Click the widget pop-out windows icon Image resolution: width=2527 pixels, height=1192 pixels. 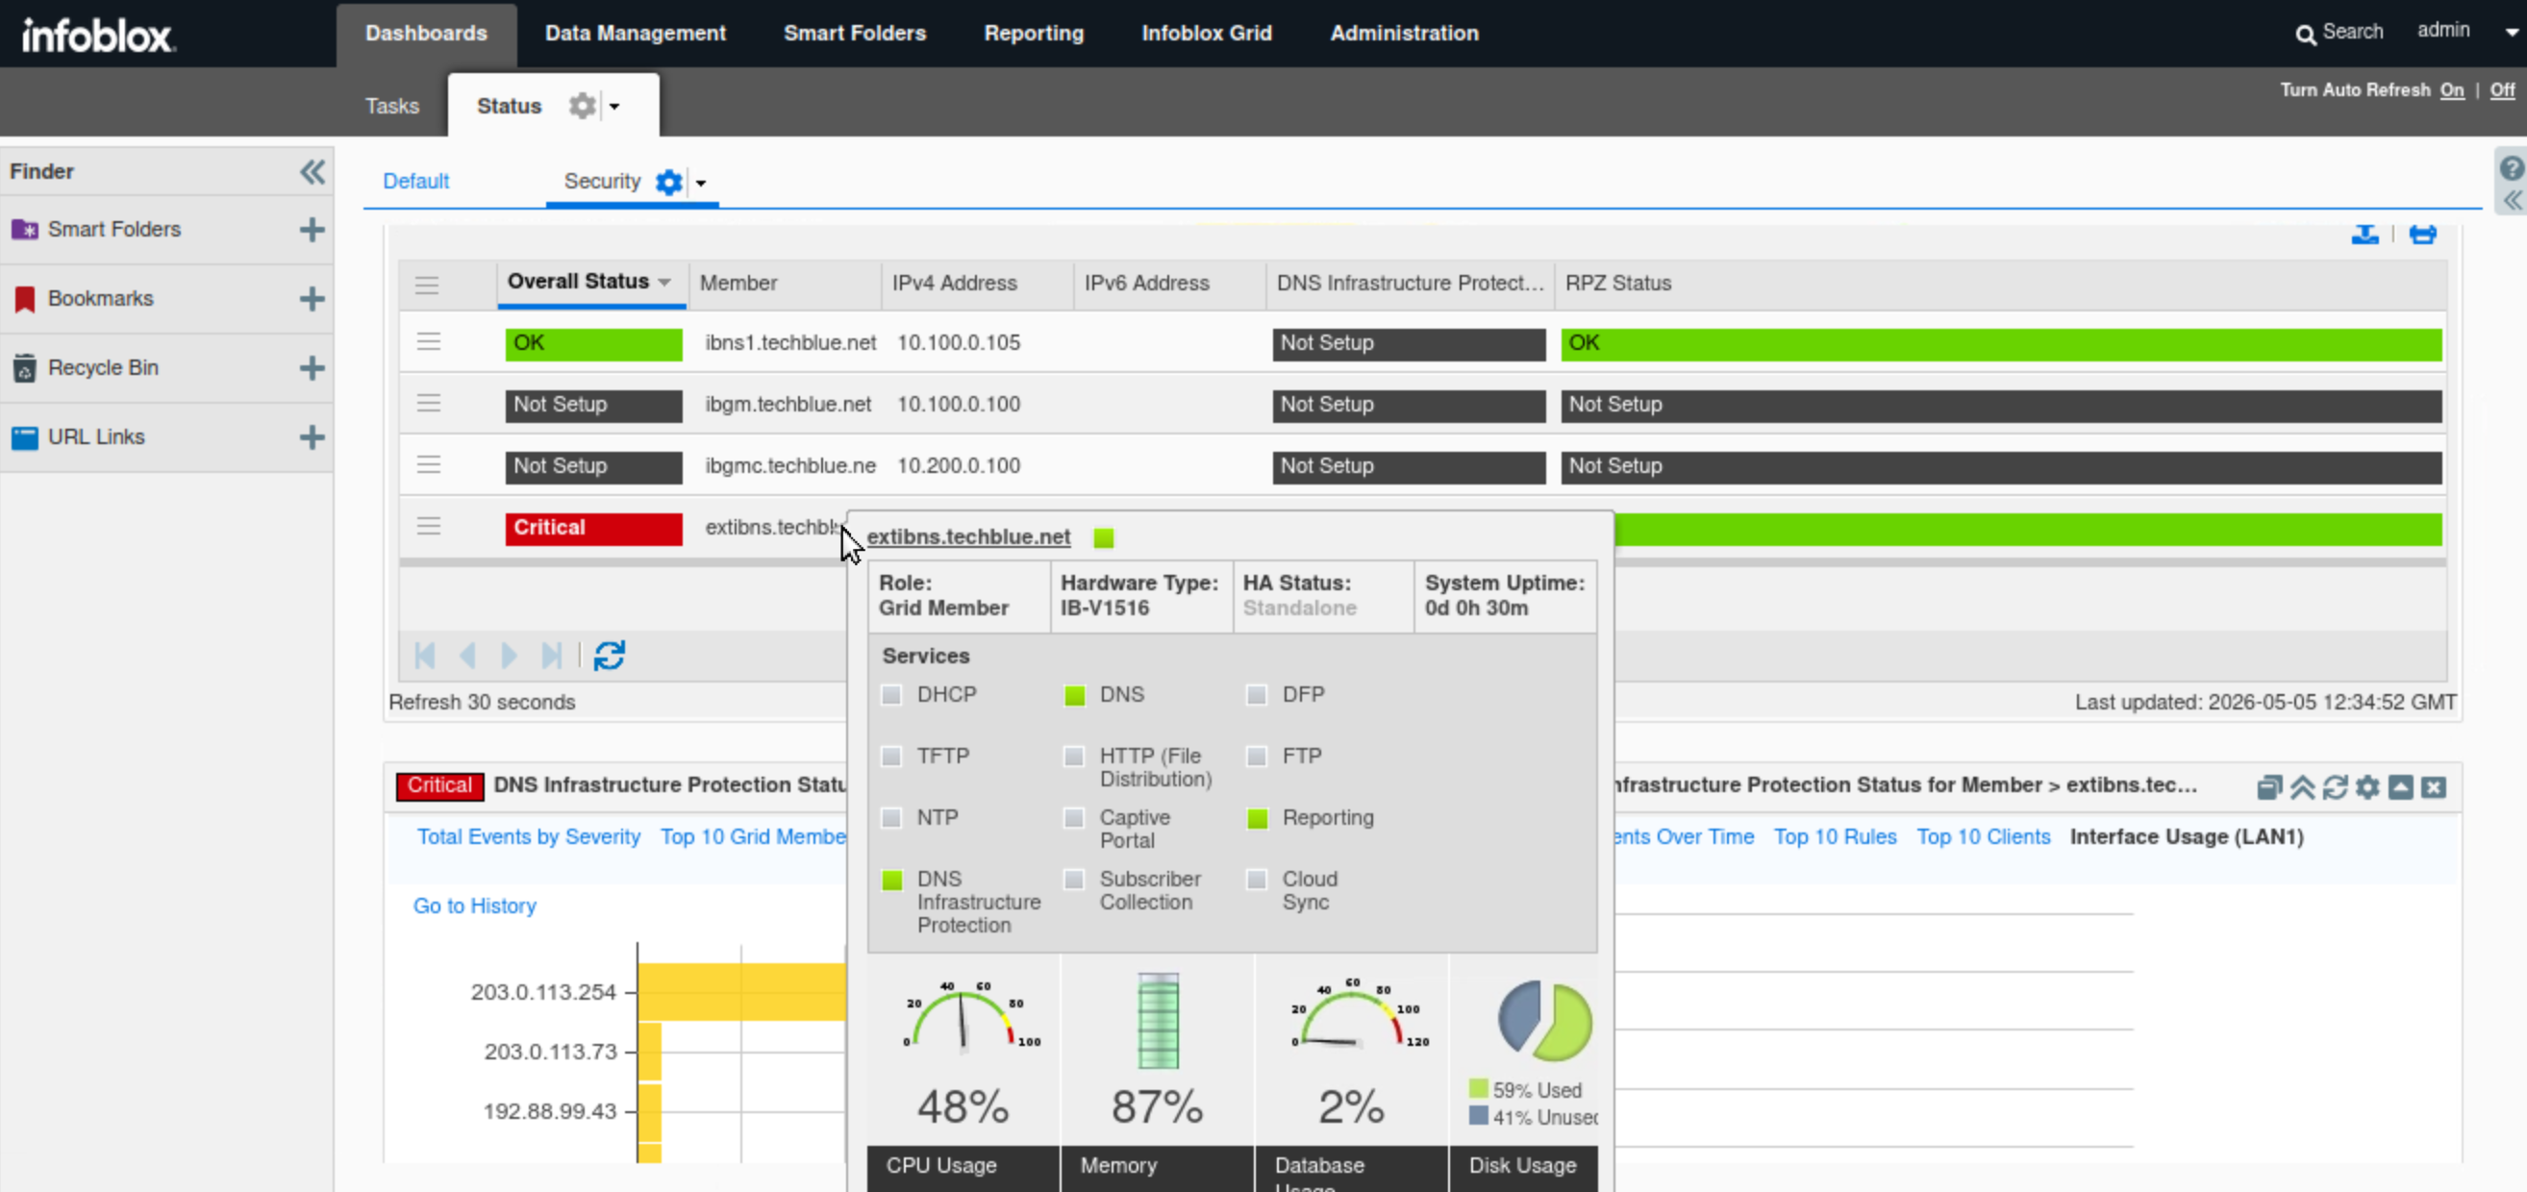click(x=2269, y=788)
